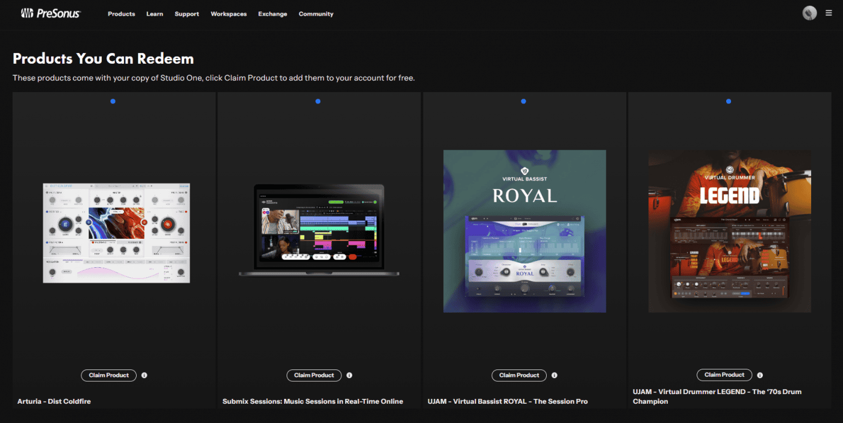Go to Workspaces in navigation

pos(228,14)
